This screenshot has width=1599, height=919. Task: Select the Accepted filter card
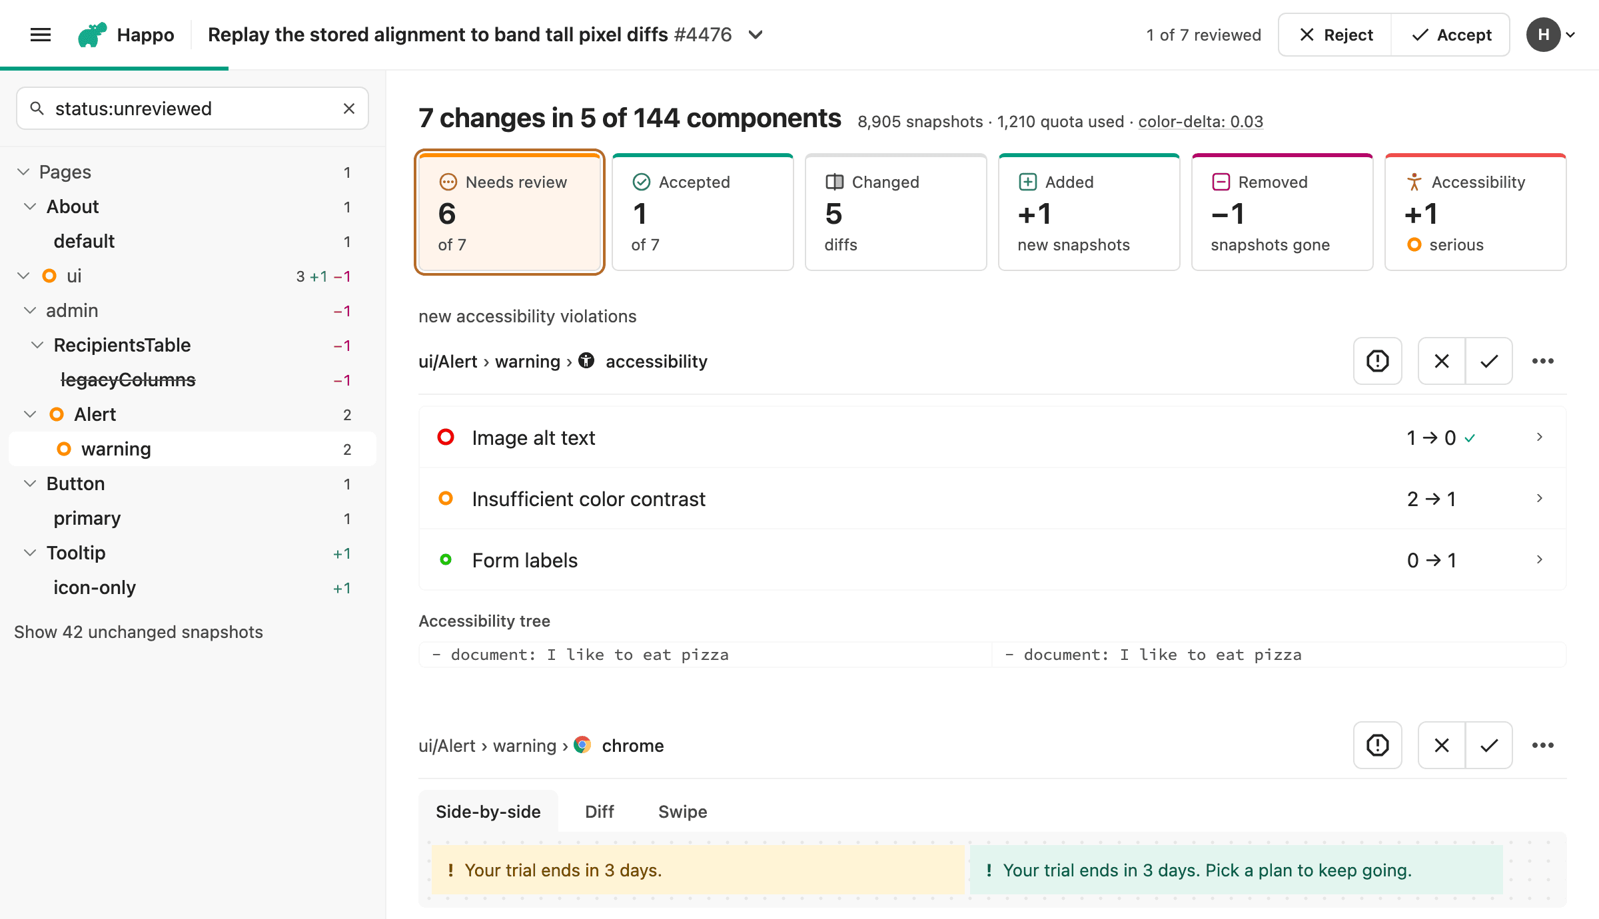click(x=703, y=212)
